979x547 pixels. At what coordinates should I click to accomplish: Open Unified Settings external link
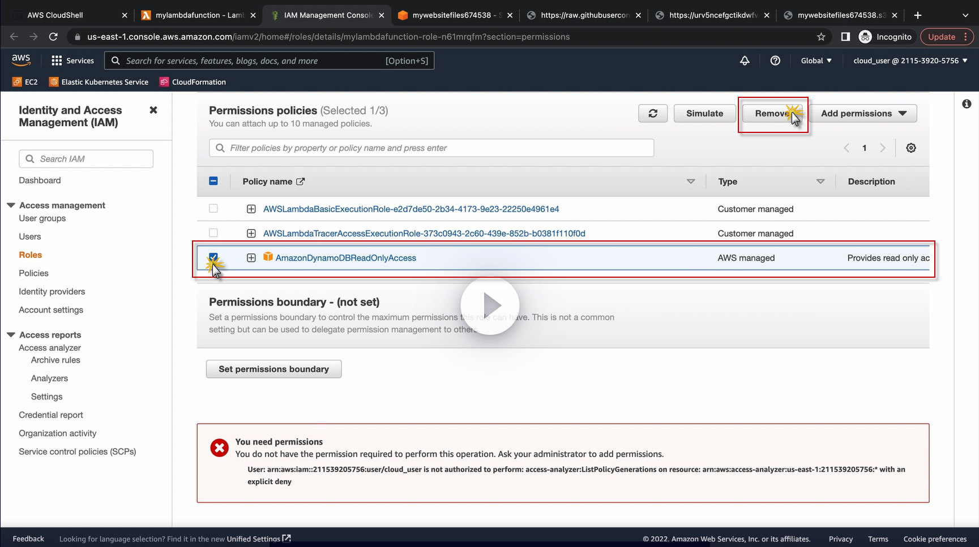(287, 538)
